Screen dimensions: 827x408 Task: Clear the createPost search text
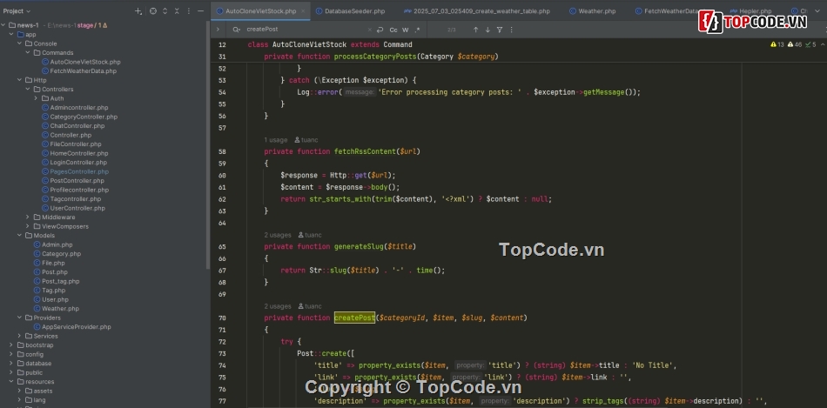click(x=370, y=30)
